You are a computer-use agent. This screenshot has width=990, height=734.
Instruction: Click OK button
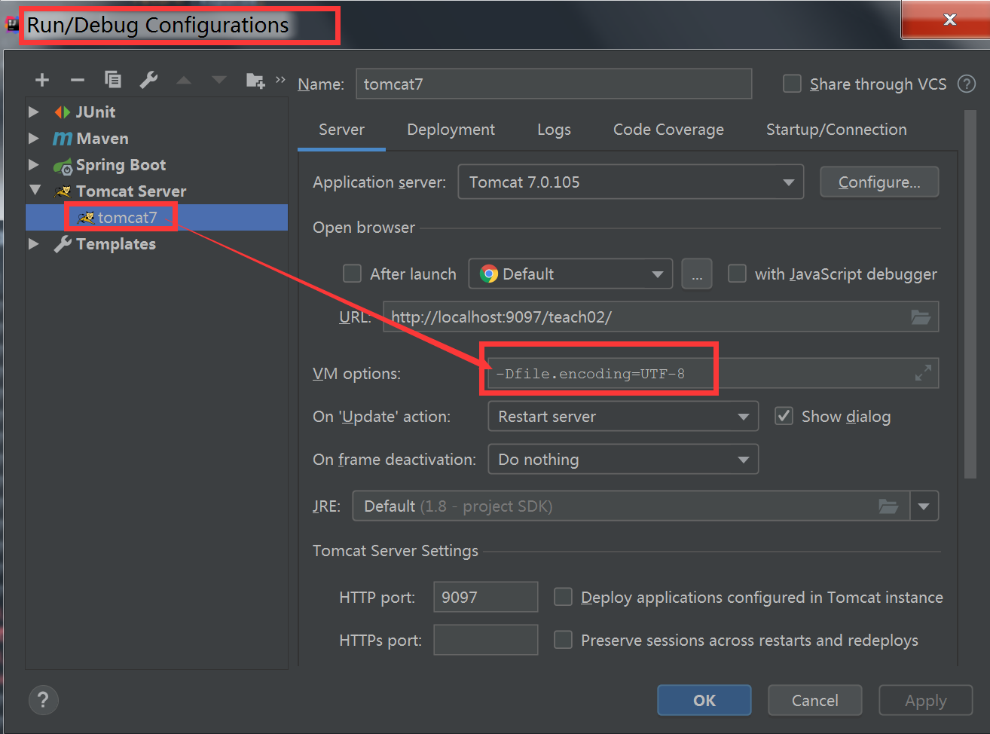704,700
